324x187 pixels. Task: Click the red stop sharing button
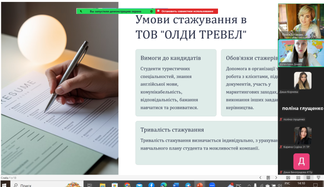coord(187,11)
